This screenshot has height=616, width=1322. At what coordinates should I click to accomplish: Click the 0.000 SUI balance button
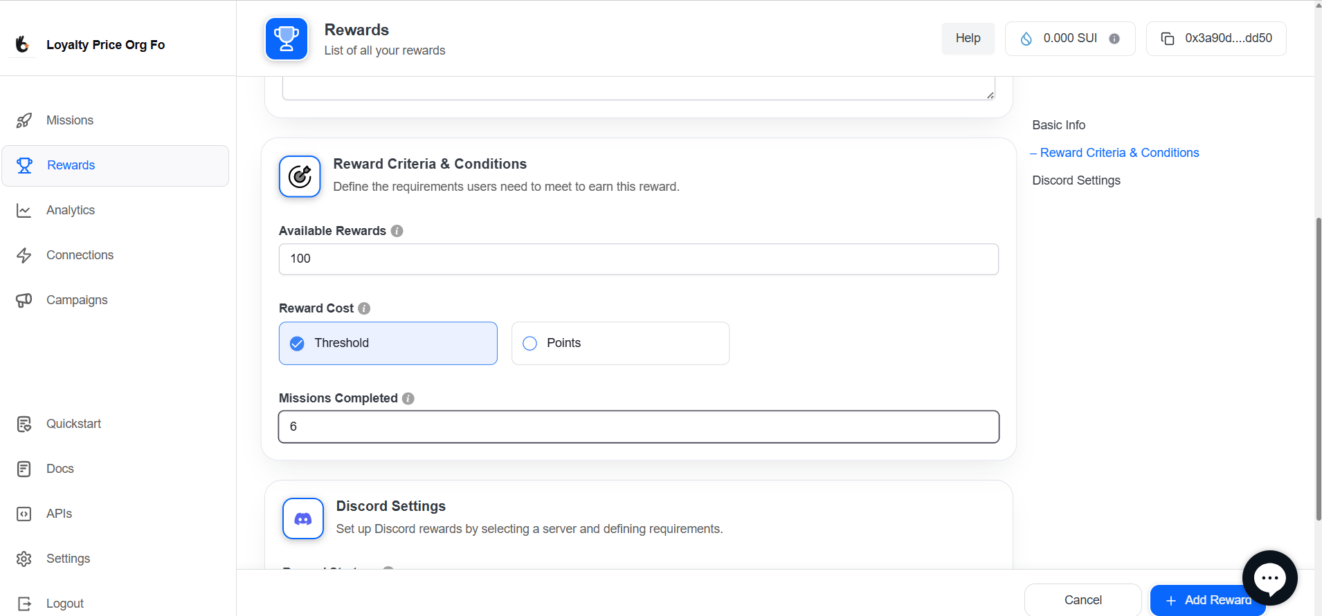[1070, 39]
